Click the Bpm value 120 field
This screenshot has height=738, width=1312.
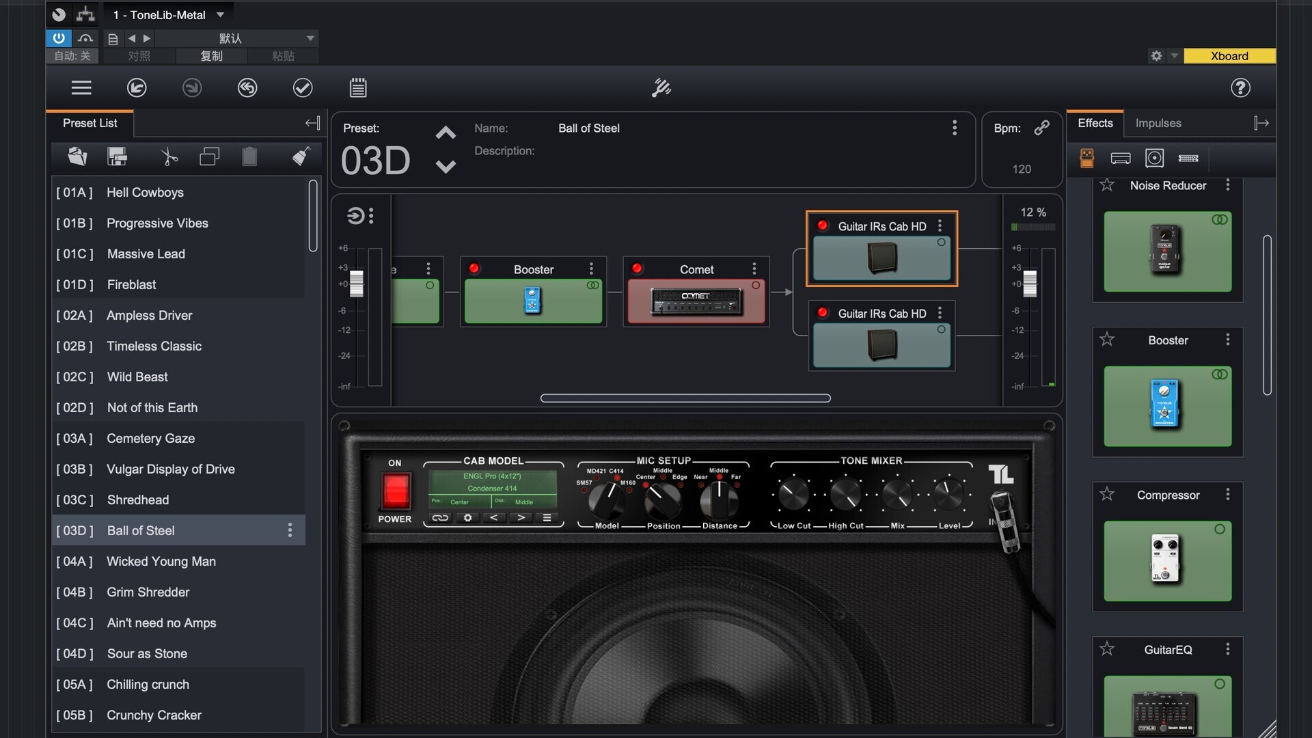pyautogui.click(x=1022, y=169)
